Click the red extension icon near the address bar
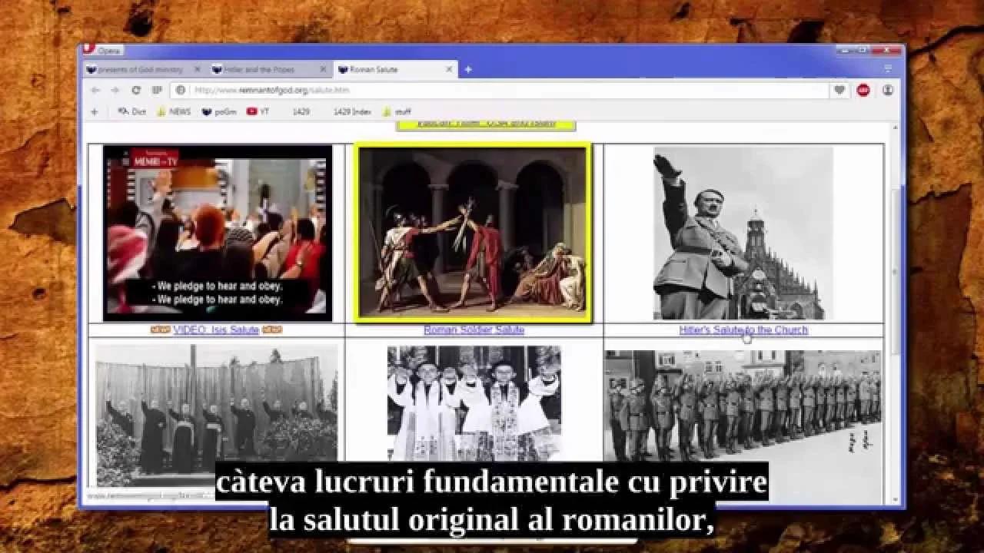 pos(863,90)
